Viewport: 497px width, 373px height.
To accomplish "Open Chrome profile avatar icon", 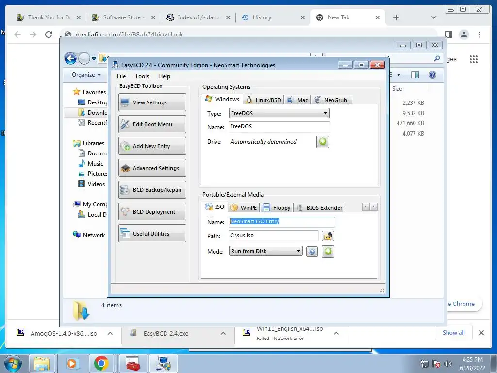I will click(x=464, y=34).
